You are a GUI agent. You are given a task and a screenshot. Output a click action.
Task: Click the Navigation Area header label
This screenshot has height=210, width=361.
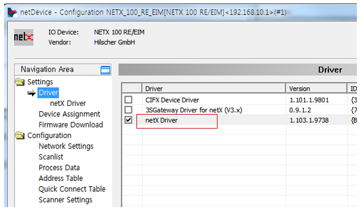(47, 69)
